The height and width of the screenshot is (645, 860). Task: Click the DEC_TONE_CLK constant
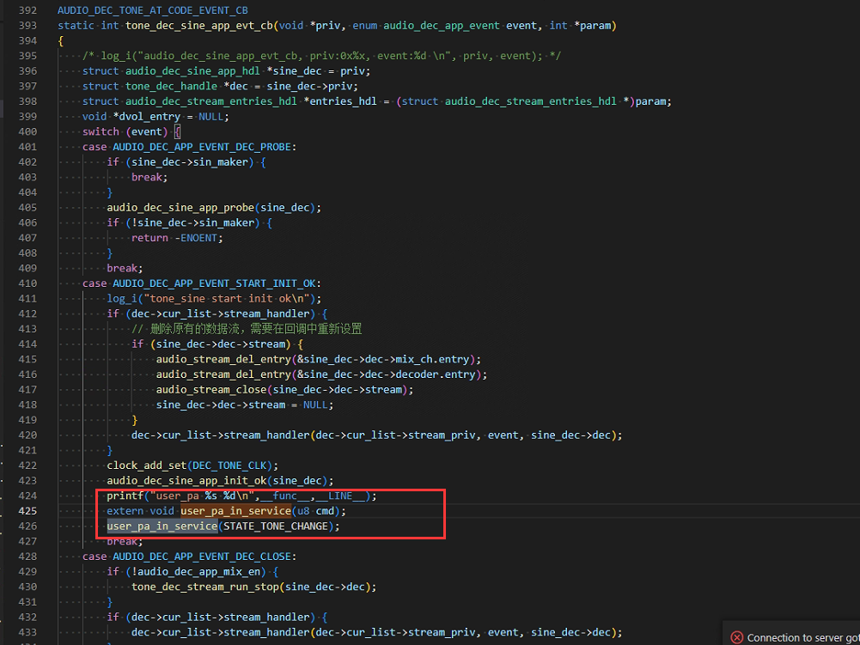[x=229, y=465]
